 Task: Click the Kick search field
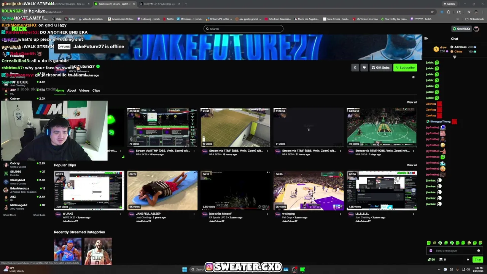point(243,29)
